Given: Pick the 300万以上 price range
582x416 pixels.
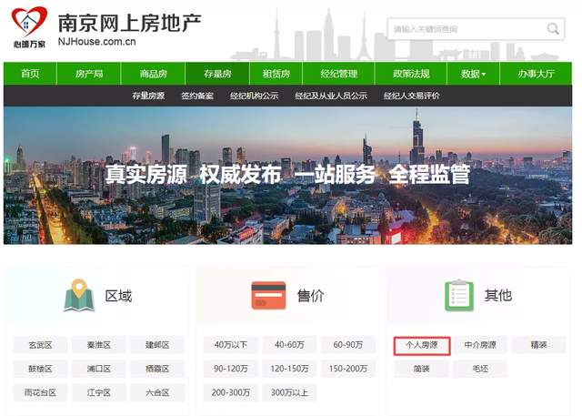Looking at the screenshot, I should pyautogui.click(x=289, y=392).
